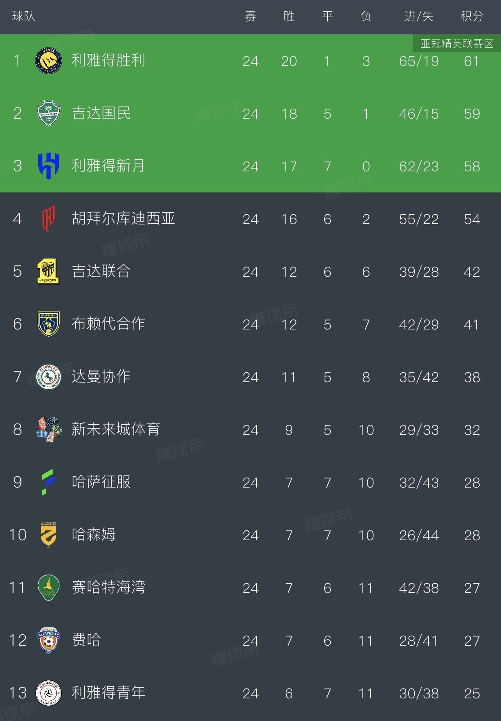Viewport: 501px width, 721px height.
Task: Select the 积分 column header
Action: pyautogui.click(x=472, y=16)
